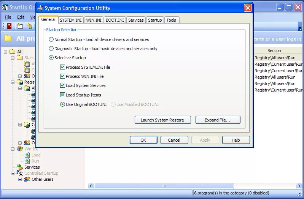Select Use Original BOOT.INI option
The height and width of the screenshot is (199, 304).
[62, 104]
